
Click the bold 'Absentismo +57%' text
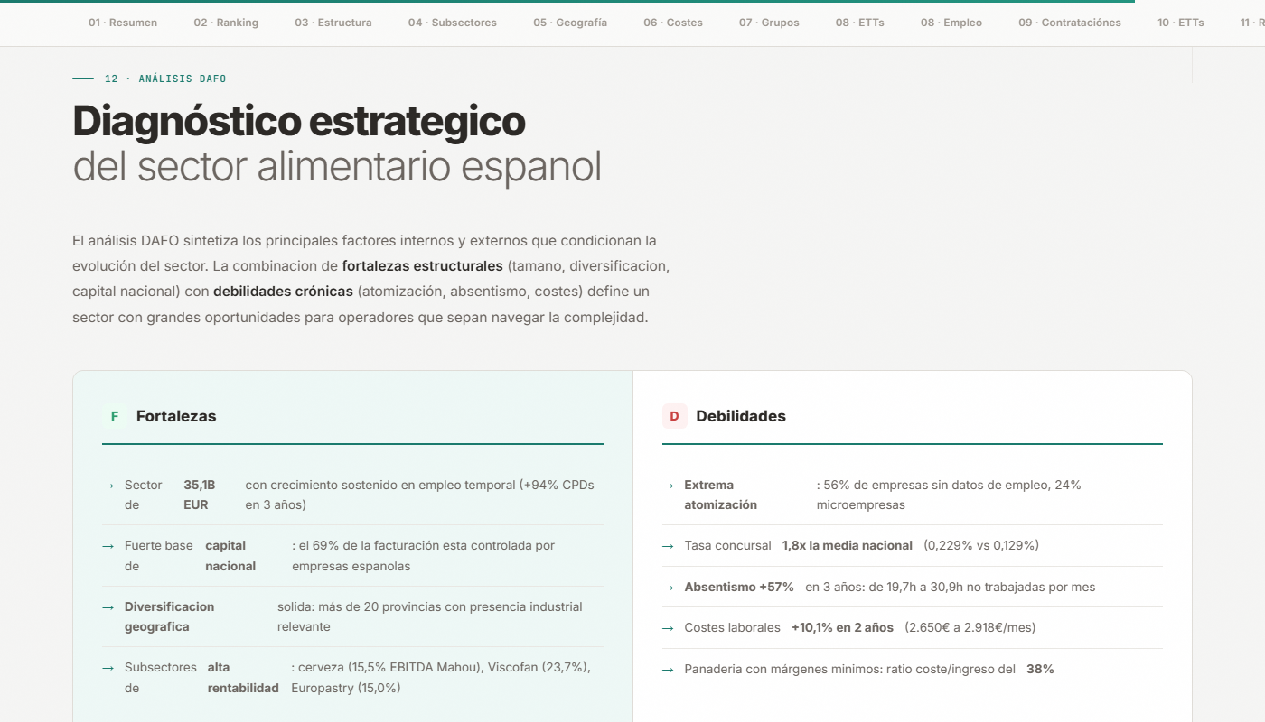tap(739, 588)
